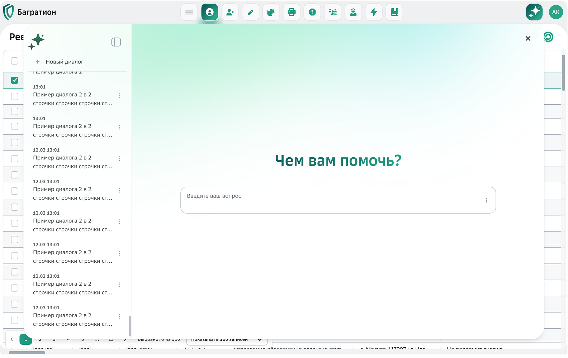Open the first dialog dated 12.03 13:01

74,158
